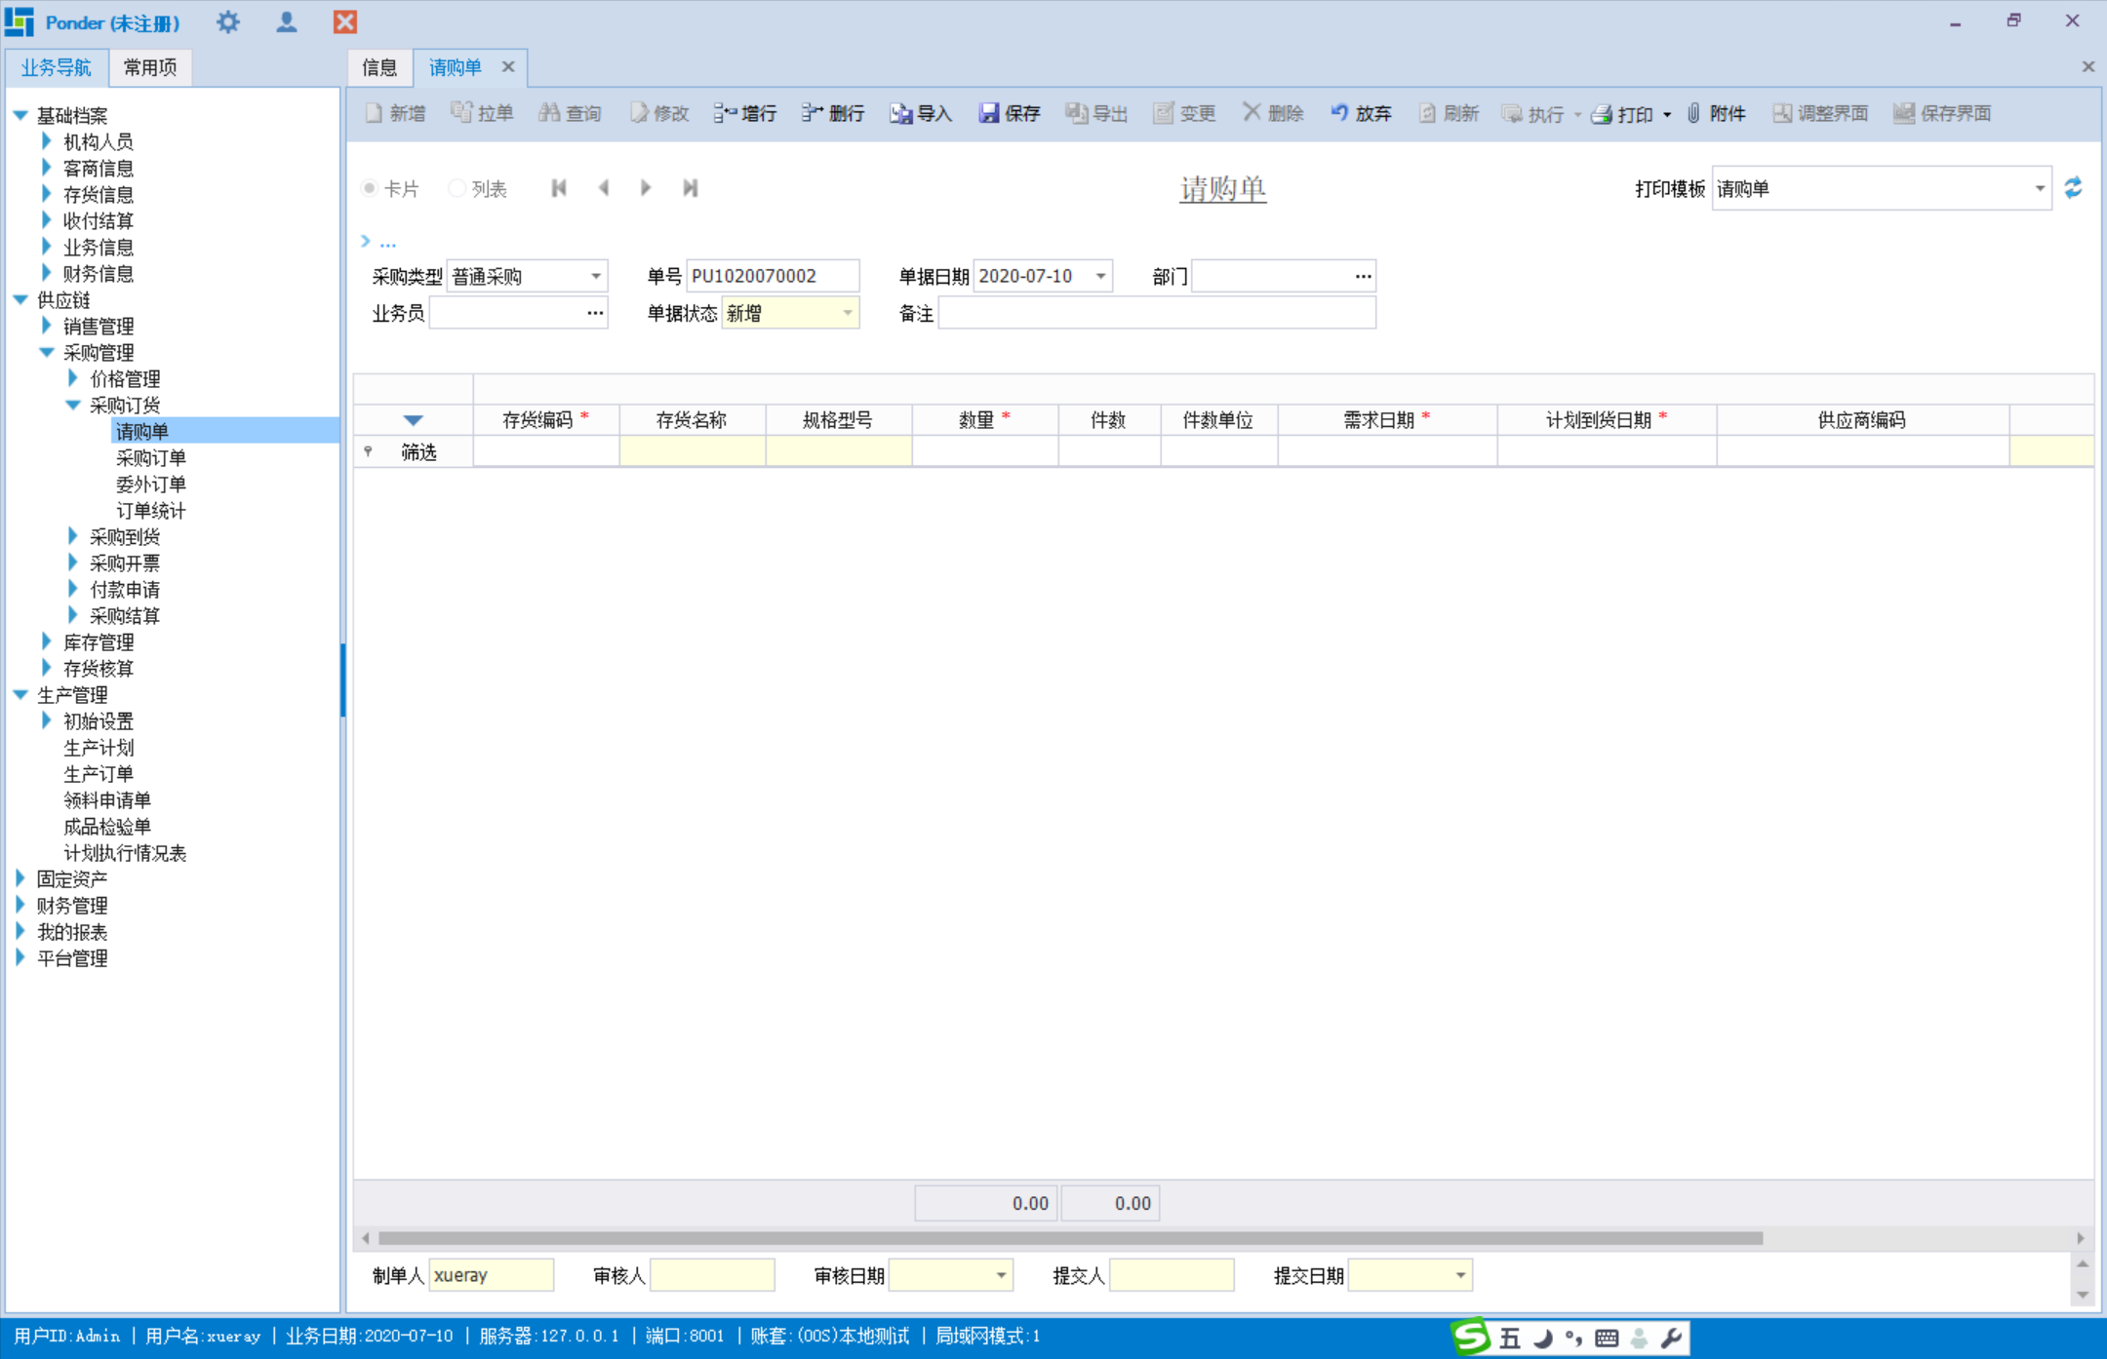This screenshot has height=1359, width=2107.
Task: Open the document date (单据日期) dropdown
Action: [1100, 276]
